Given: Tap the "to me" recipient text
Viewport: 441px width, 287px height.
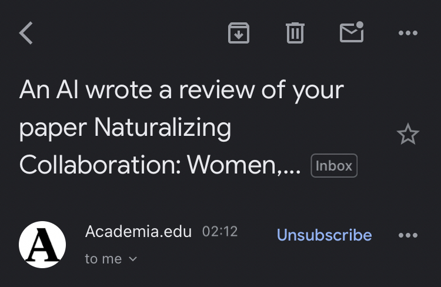Looking at the screenshot, I should click(103, 259).
